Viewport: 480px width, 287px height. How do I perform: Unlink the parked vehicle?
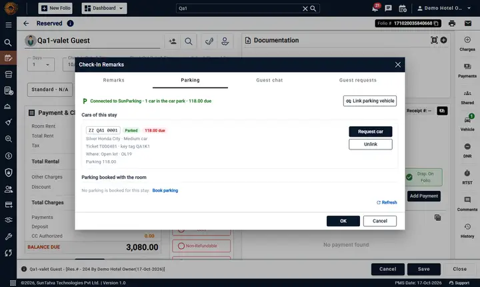[x=371, y=144]
